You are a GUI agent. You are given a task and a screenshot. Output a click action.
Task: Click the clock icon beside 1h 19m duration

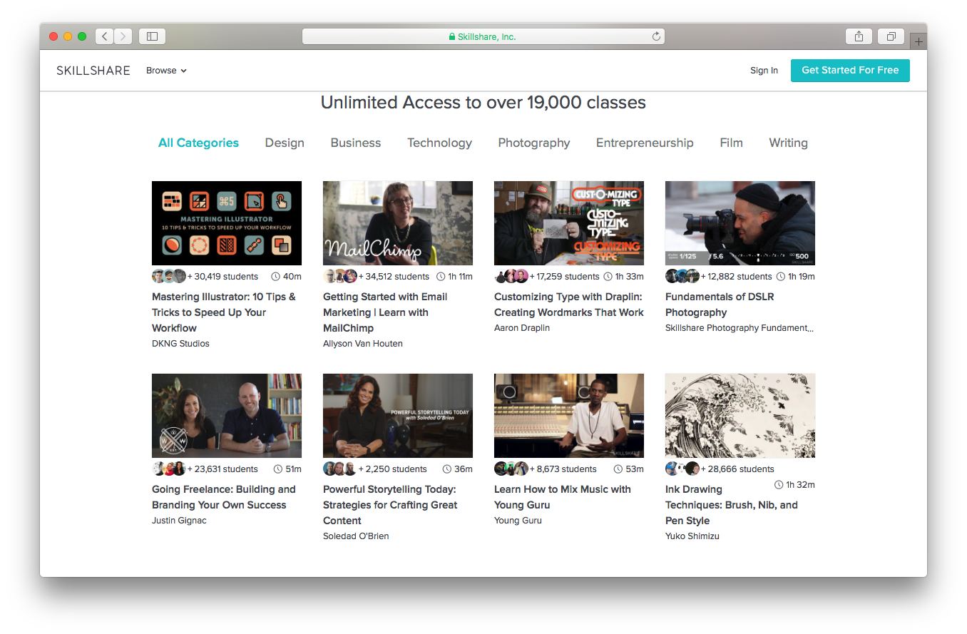tap(781, 277)
